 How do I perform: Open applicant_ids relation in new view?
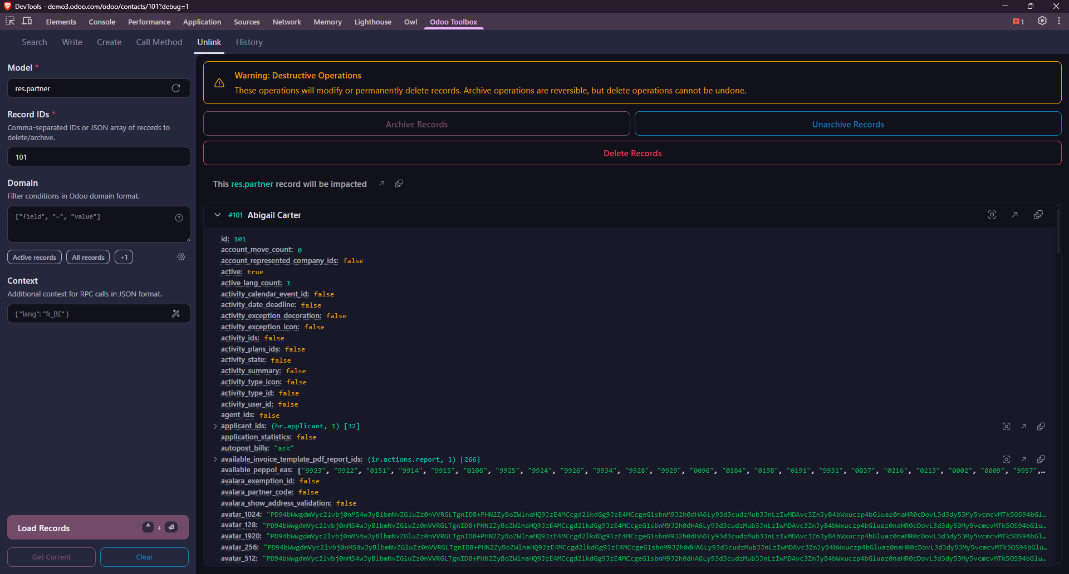point(1024,426)
